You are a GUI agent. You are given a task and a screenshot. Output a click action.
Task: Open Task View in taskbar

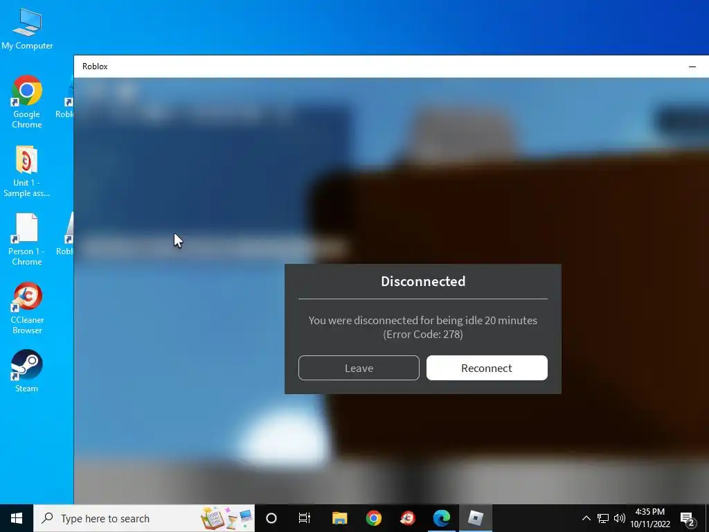click(305, 518)
